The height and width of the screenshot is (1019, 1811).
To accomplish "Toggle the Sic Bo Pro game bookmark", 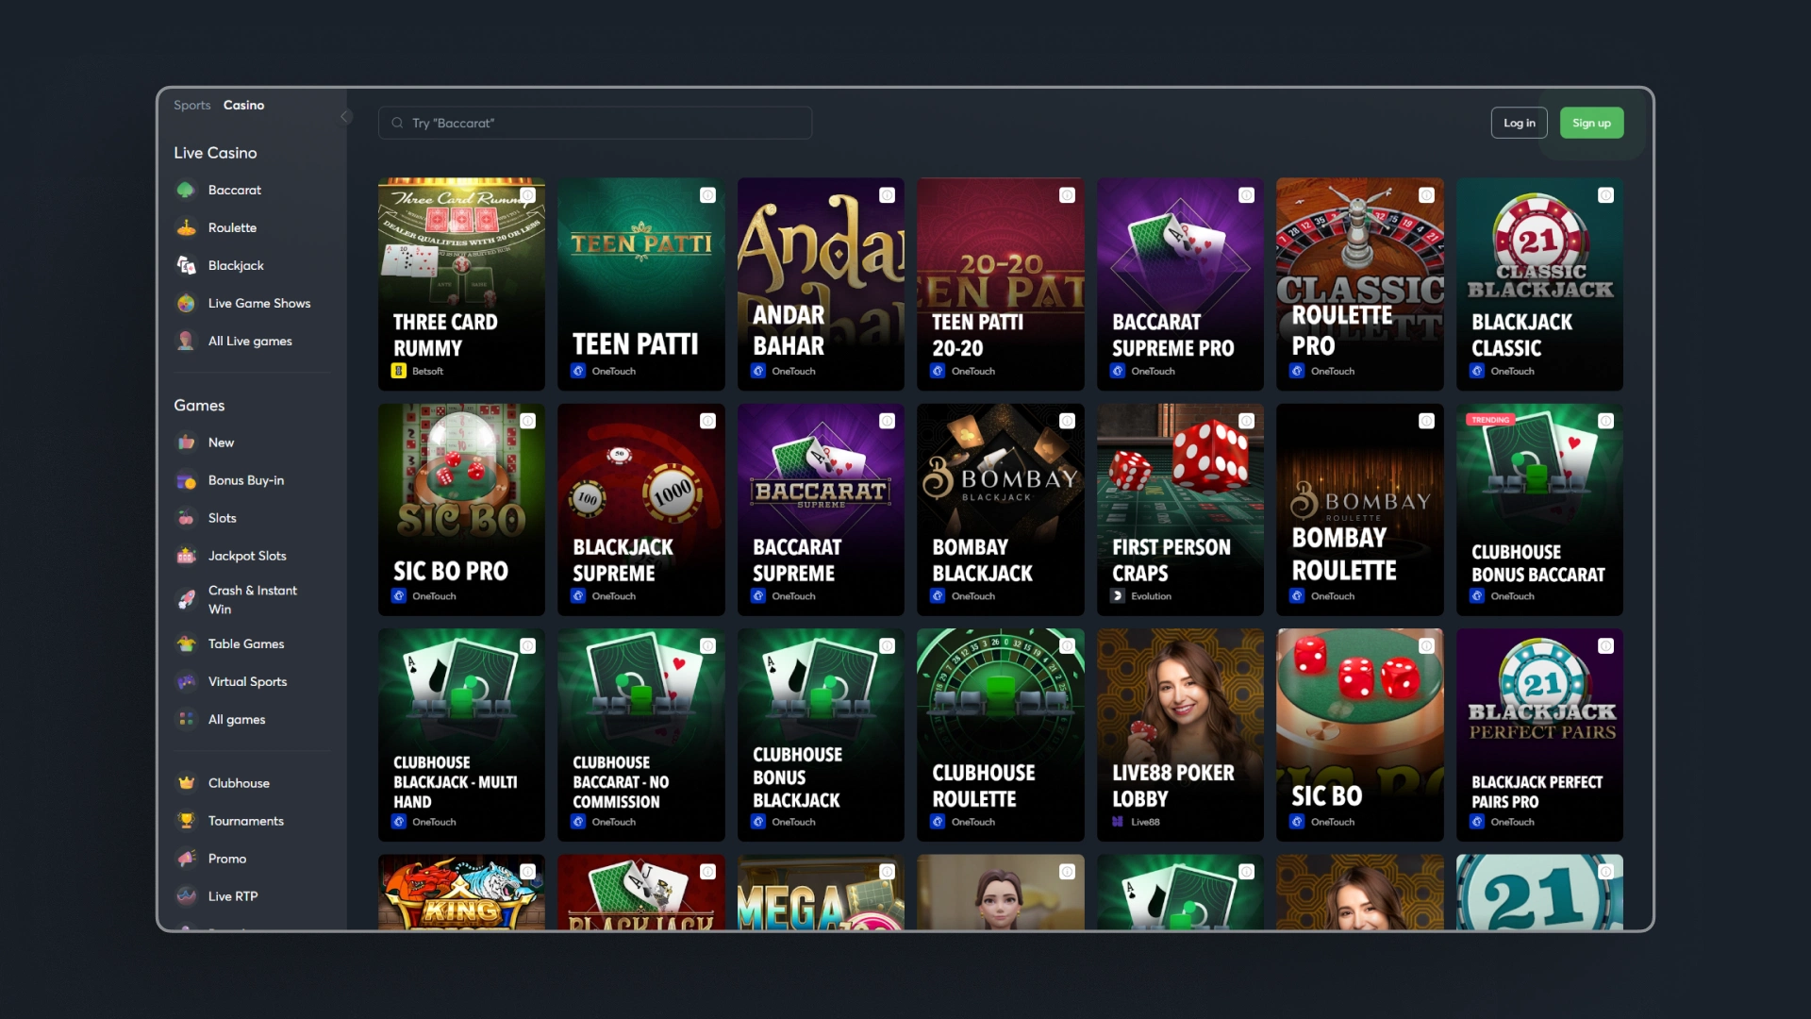I will pos(527,421).
